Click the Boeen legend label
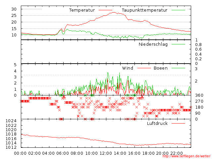 pyautogui.click(x=160, y=68)
